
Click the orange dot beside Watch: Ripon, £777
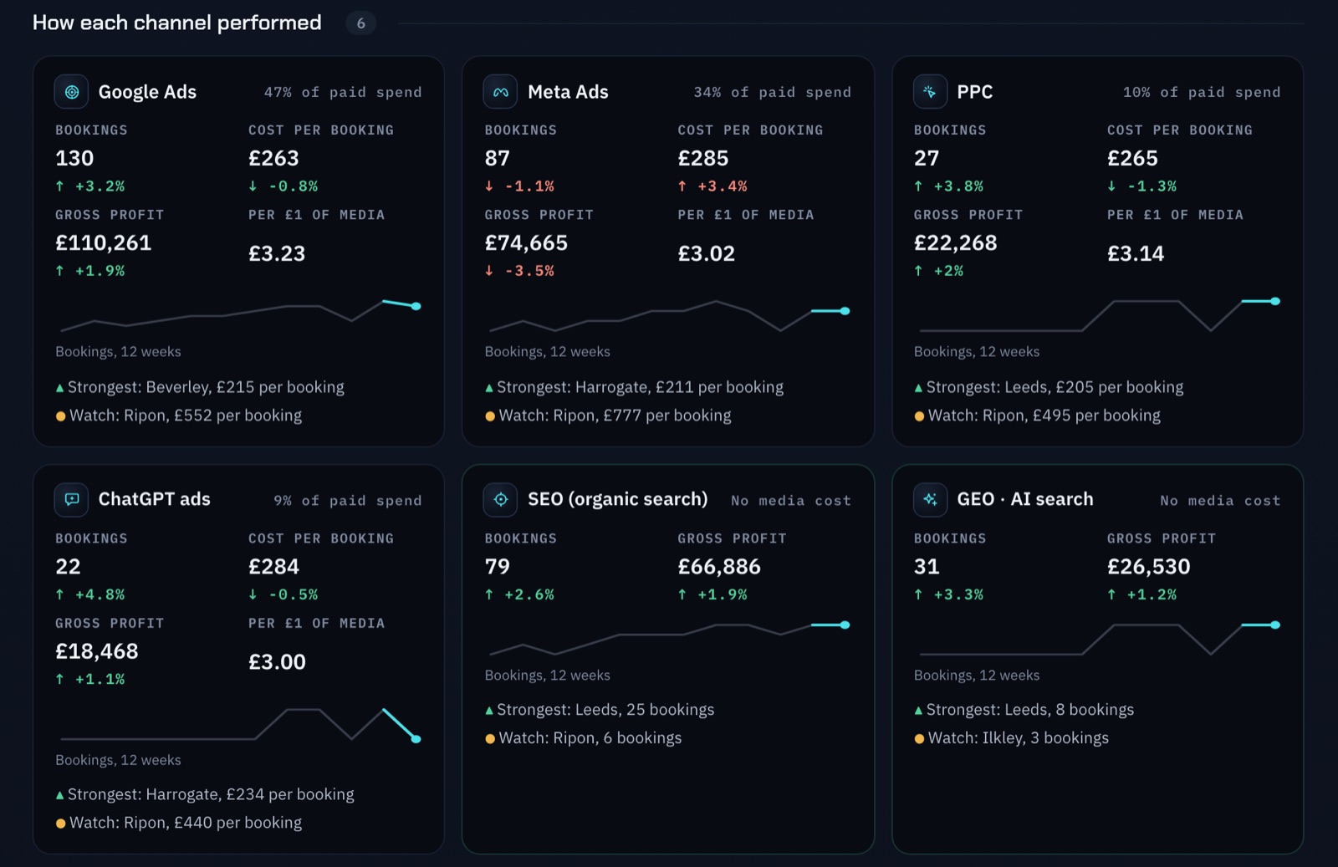click(490, 416)
